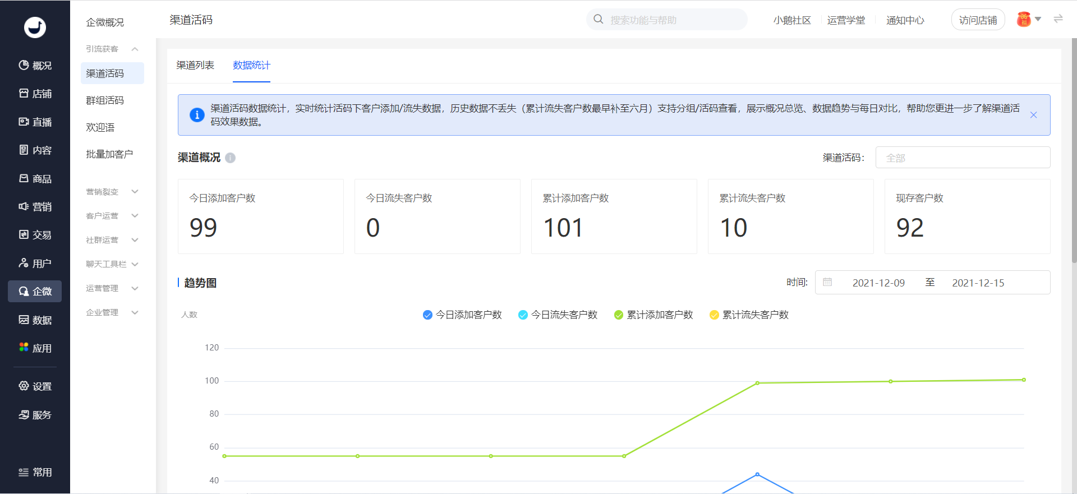Toggle 今日添加客户数 legend series
The image size is (1077, 494).
(x=462, y=315)
